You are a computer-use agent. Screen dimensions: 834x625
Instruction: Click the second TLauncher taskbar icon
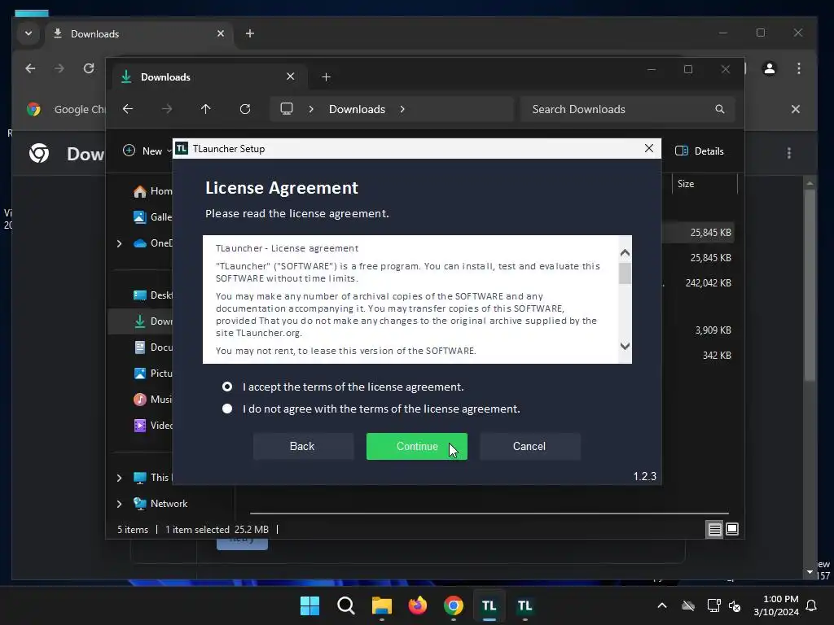pos(525,605)
